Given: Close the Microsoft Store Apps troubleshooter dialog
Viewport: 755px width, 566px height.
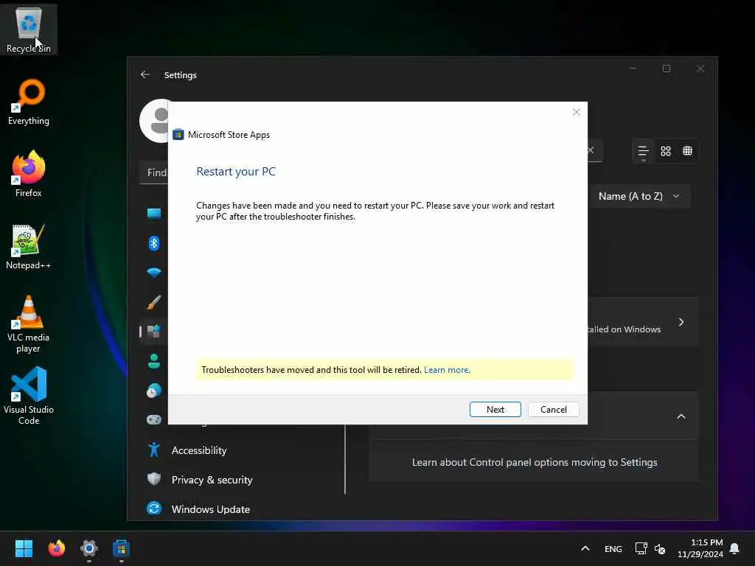Looking at the screenshot, I should [577, 112].
